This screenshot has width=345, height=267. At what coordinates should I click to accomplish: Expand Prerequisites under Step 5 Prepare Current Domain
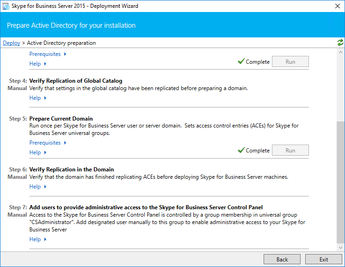click(48, 143)
